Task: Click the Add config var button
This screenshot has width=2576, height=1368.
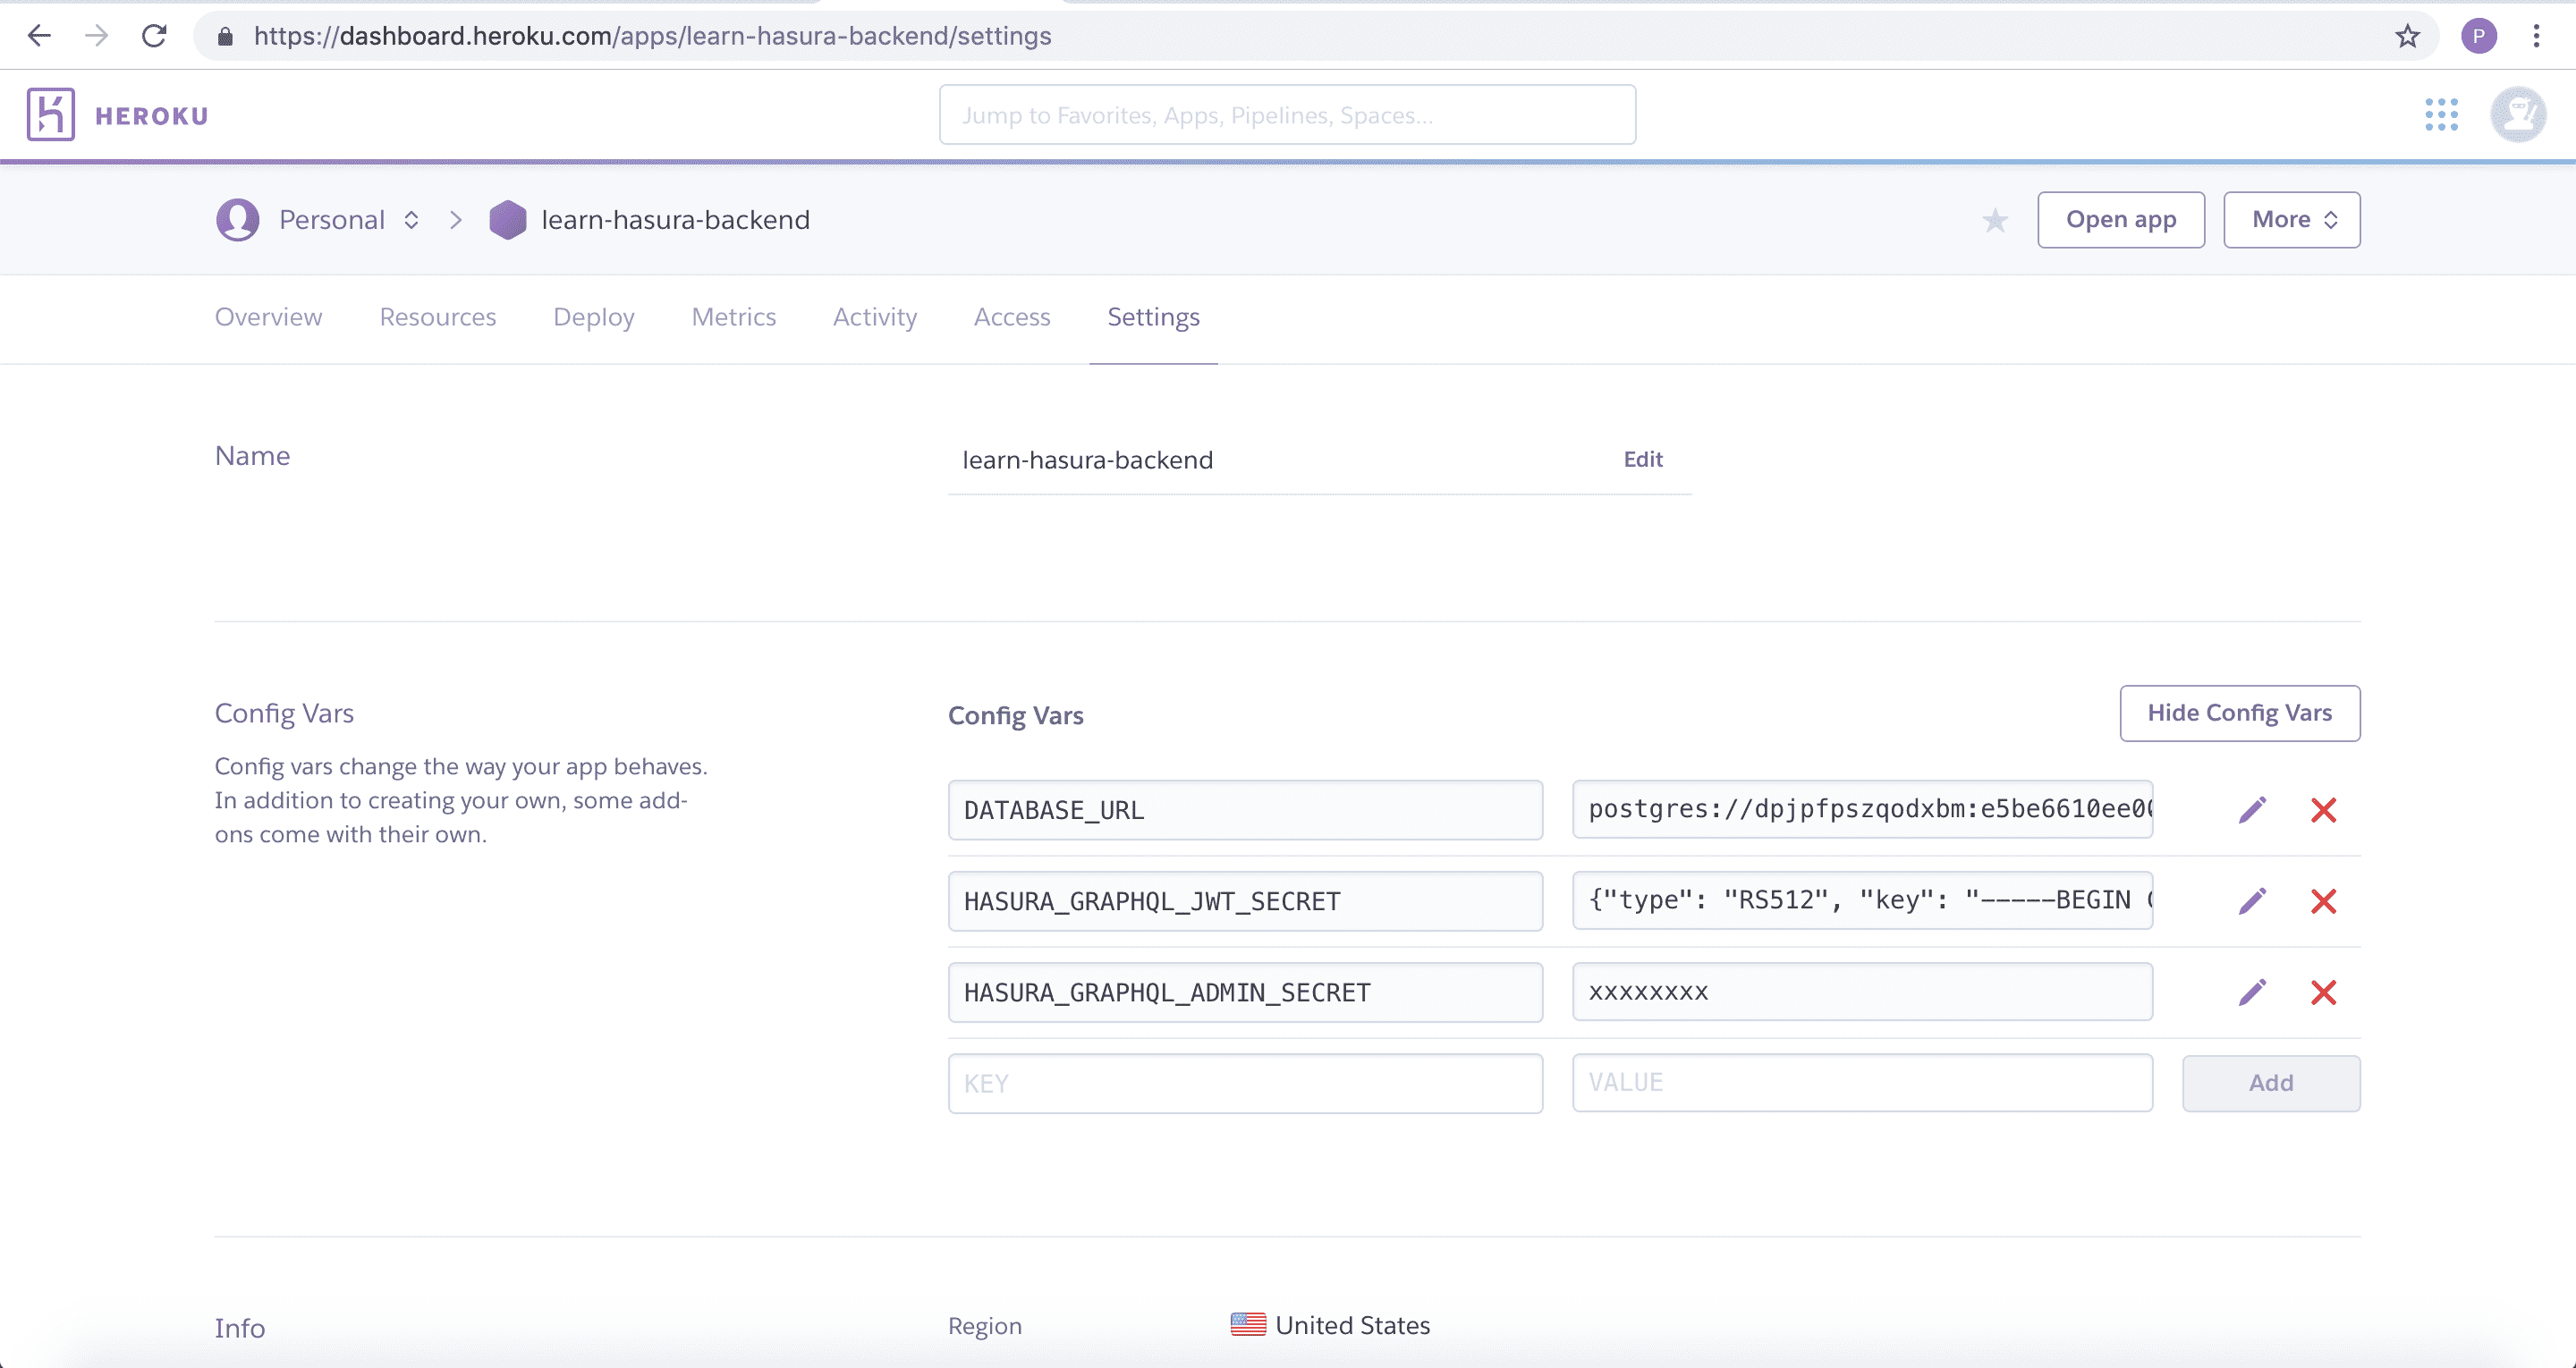Action: (2271, 1083)
